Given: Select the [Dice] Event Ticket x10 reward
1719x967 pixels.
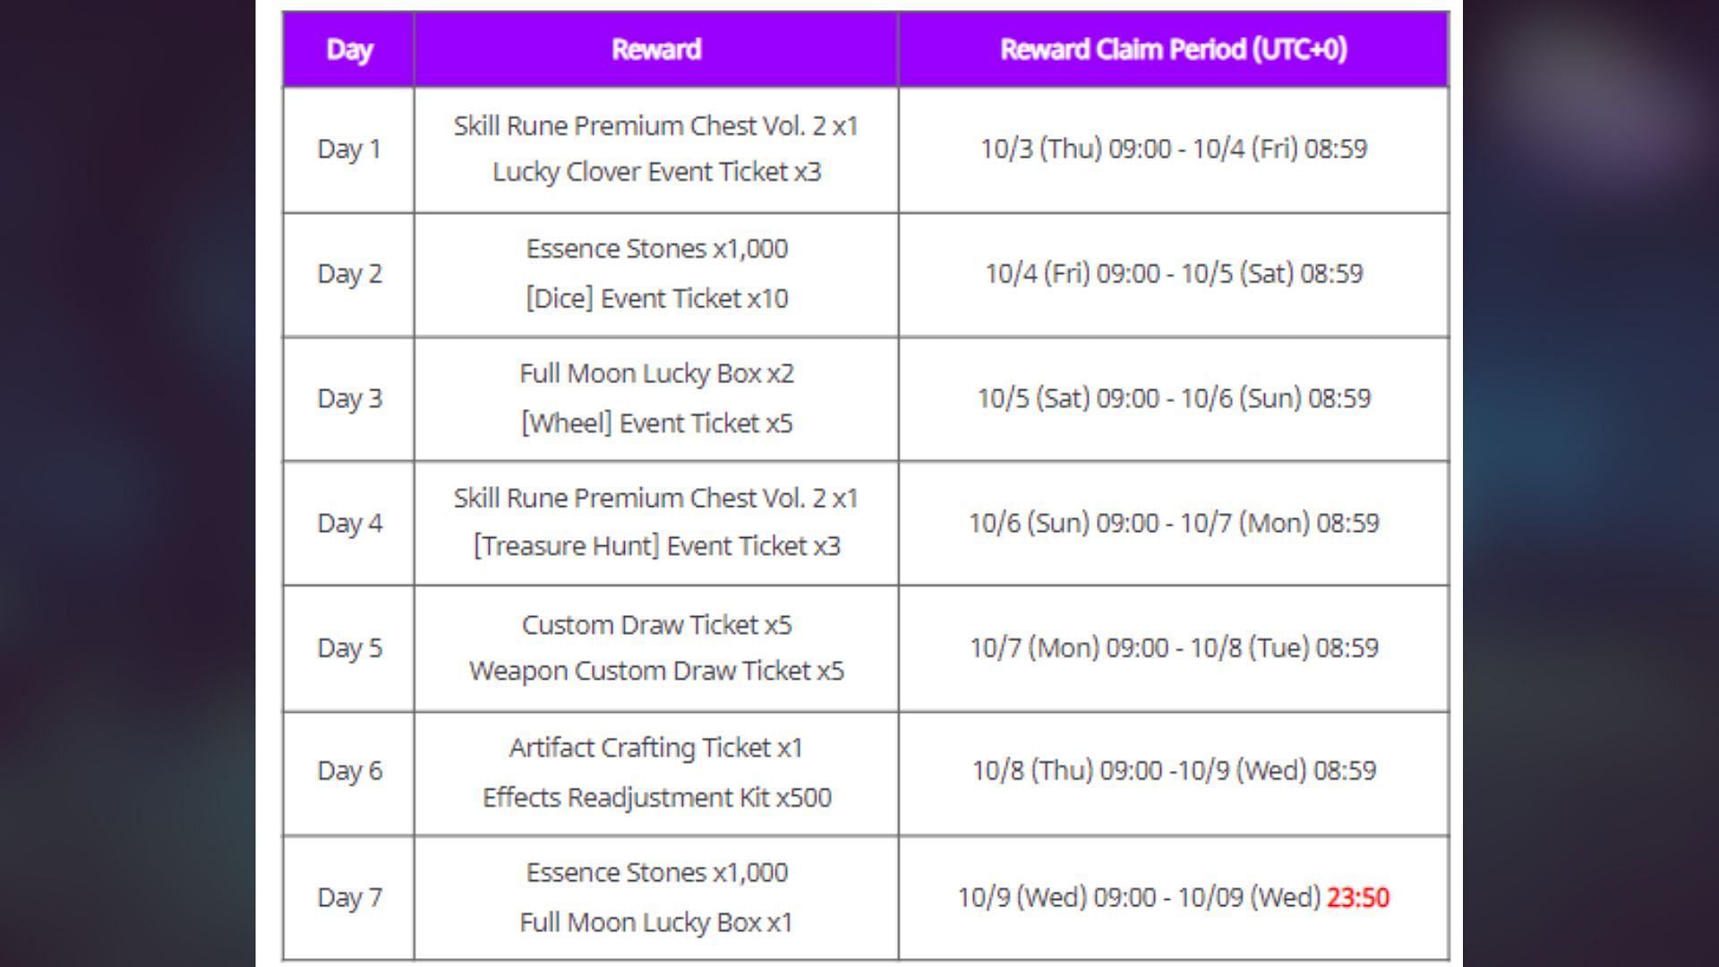Looking at the screenshot, I should [x=656, y=298].
